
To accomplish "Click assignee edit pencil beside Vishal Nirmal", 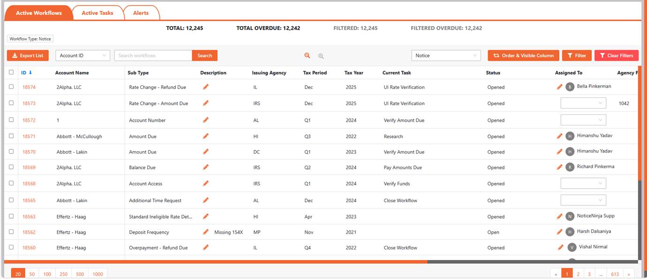I will [x=560, y=248].
